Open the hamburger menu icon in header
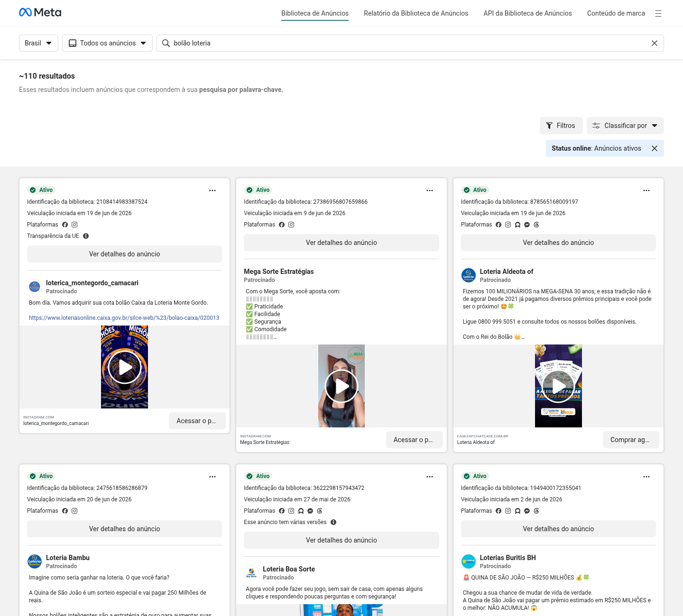This screenshot has height=616, width=683. pos(658,13)
